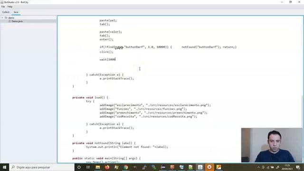Click the System.out.println line
This screenshot has width=304, height=171.
127,147
